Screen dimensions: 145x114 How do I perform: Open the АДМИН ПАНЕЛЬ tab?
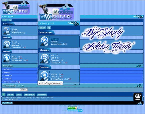(x=29, y=95)
